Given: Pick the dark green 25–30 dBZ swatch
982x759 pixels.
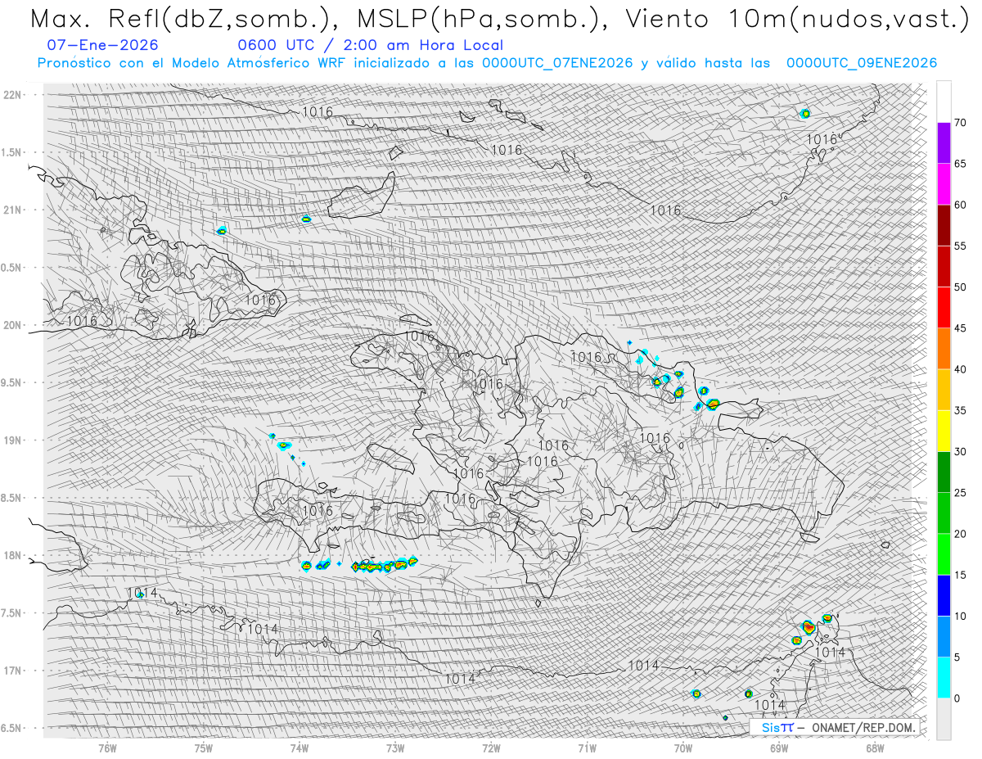Looking at the screenshot, I should [x=944, y=472].
